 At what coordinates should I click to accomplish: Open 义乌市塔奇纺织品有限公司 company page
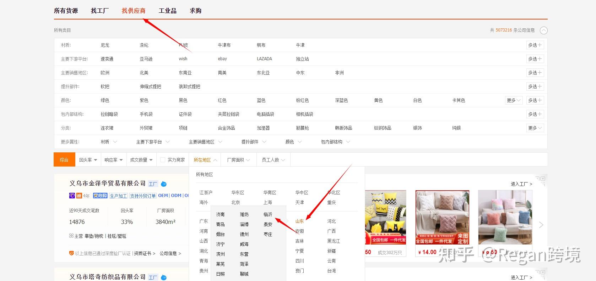tap(108, 277)
